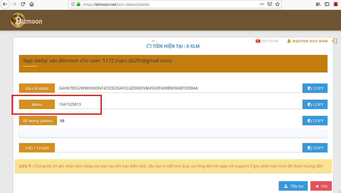Click the browser forward arrow

point(14,4)
